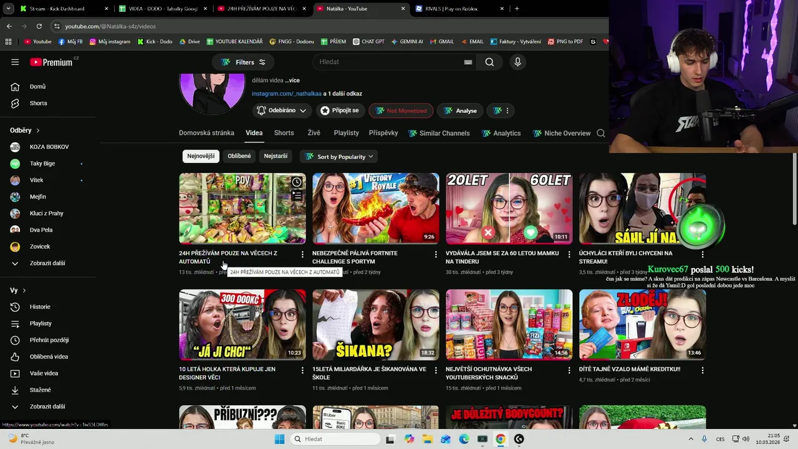
Task: Switch to RIVALS Play on Roblox tab
Action: [x=459, y=9]
